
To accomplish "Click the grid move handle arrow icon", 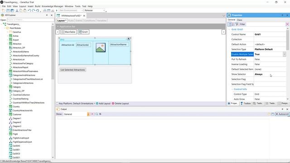I will click(128, 38).
